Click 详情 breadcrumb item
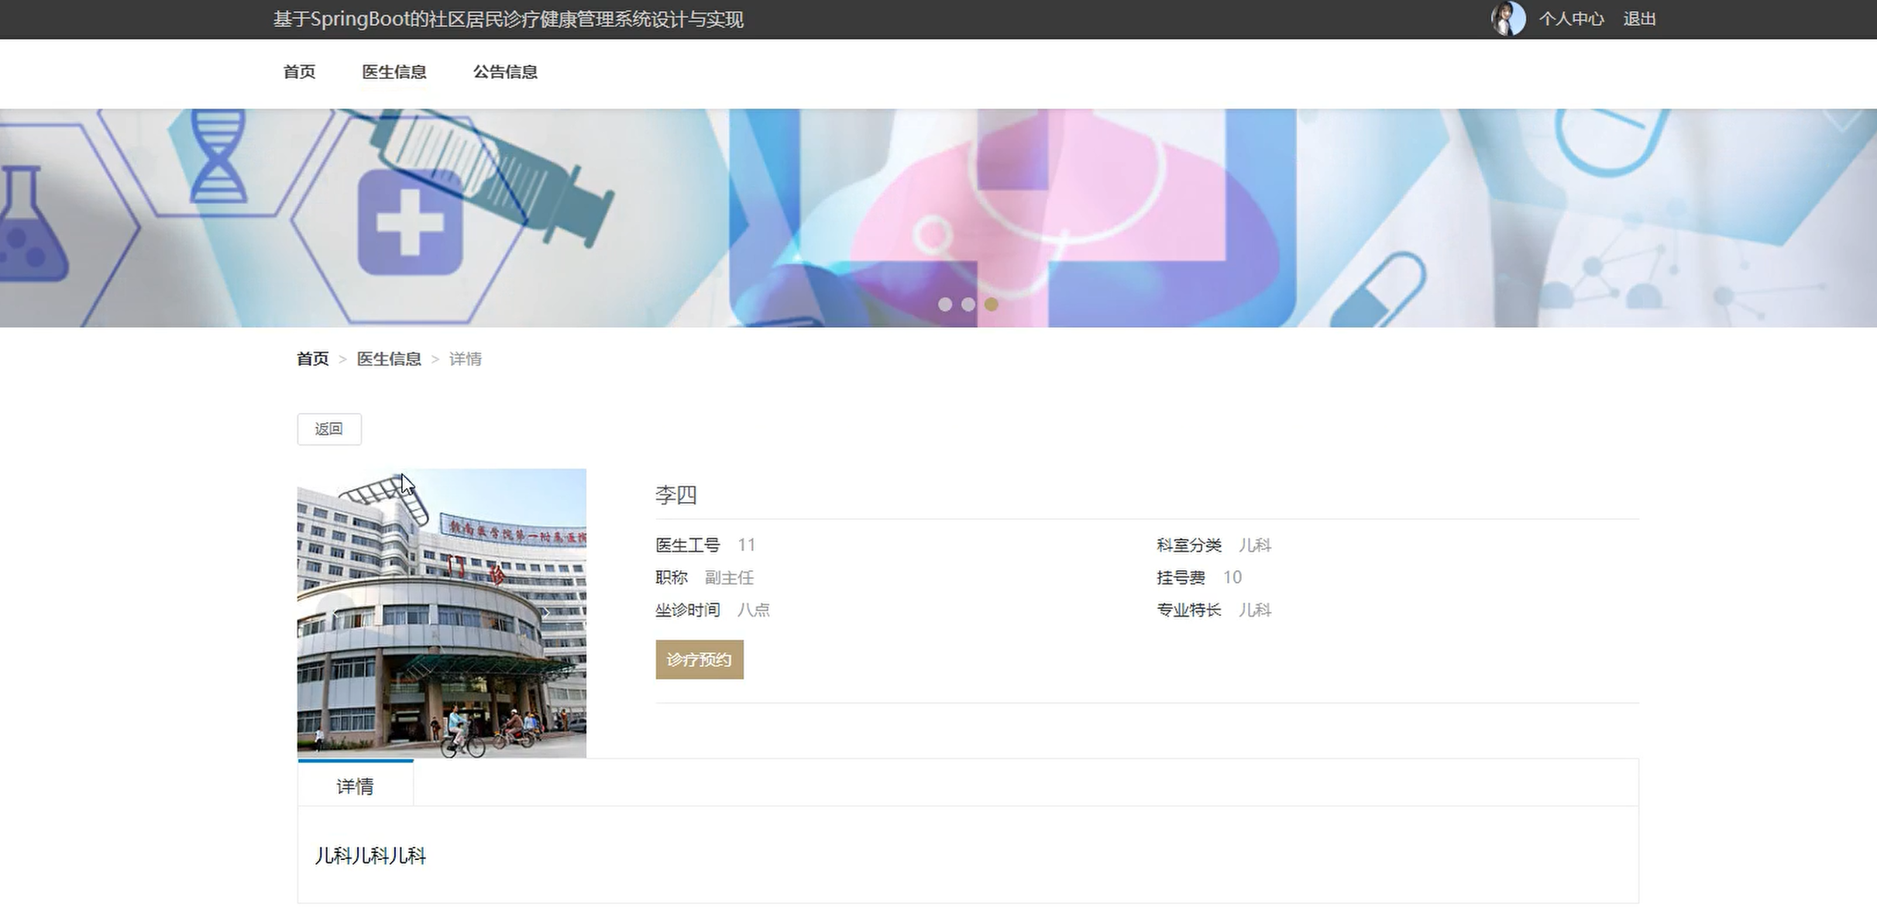This screenshot has width=1877, height=908. point(466,359)
